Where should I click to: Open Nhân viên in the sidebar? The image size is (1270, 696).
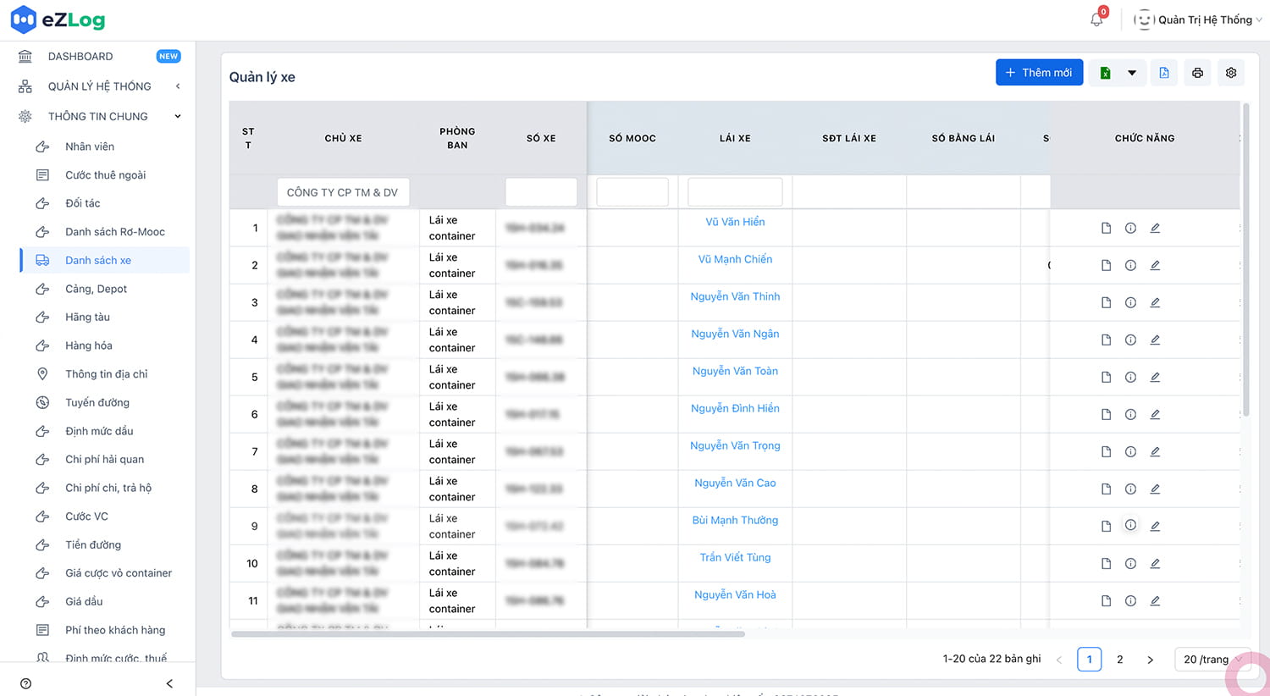90,146
